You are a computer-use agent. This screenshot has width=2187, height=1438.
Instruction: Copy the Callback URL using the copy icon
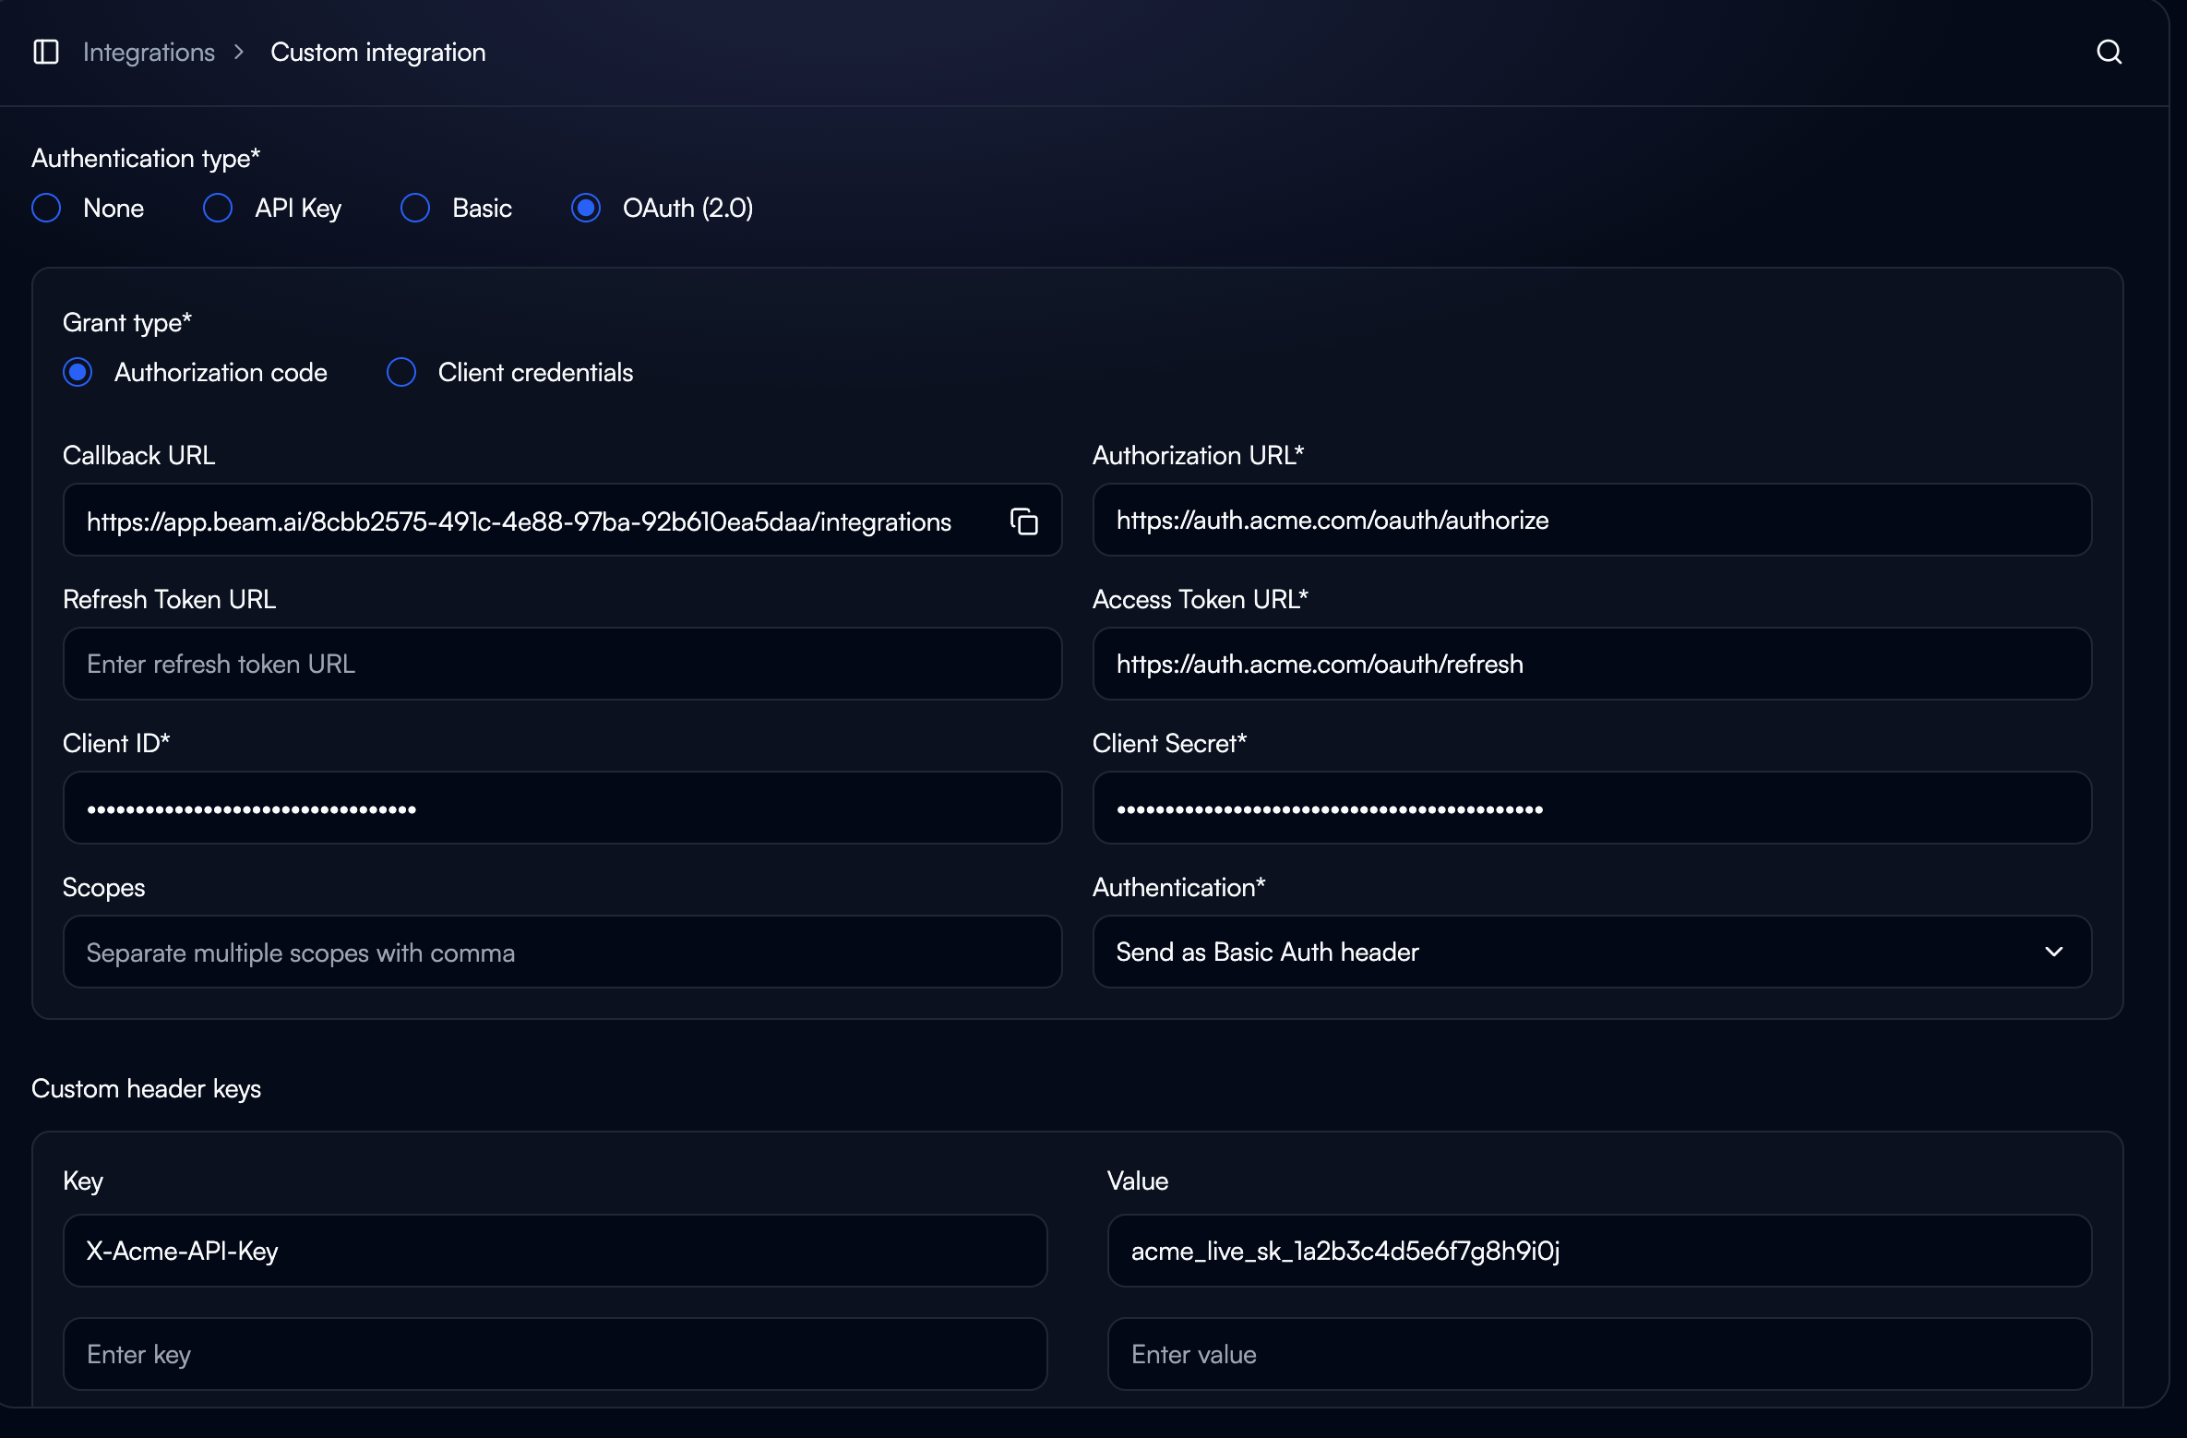(1024, 521)
